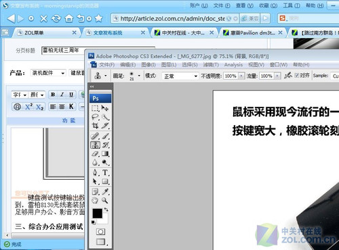Open the Sample source dropdown
339x250 pixels.
tap(335, 76)
